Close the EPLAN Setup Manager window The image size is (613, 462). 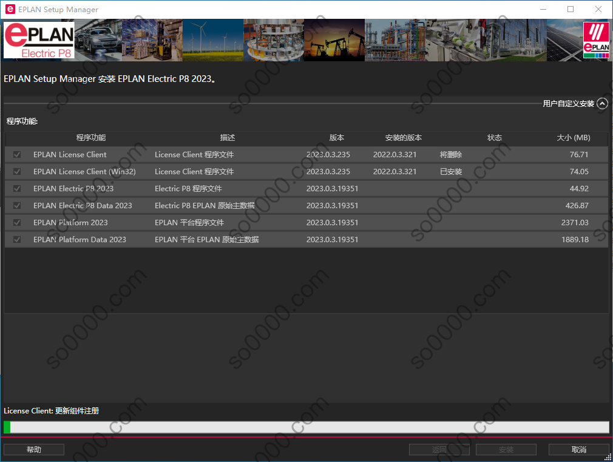[x=598, y=9]
